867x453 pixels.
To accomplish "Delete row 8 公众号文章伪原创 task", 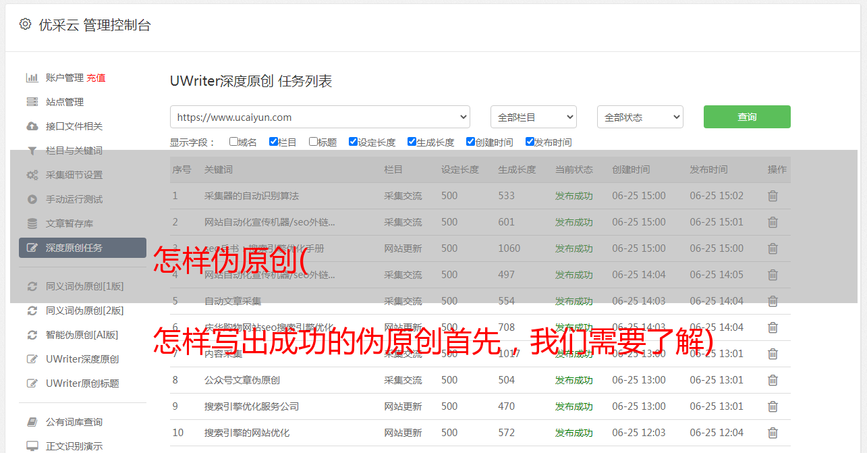I will 773,380.
